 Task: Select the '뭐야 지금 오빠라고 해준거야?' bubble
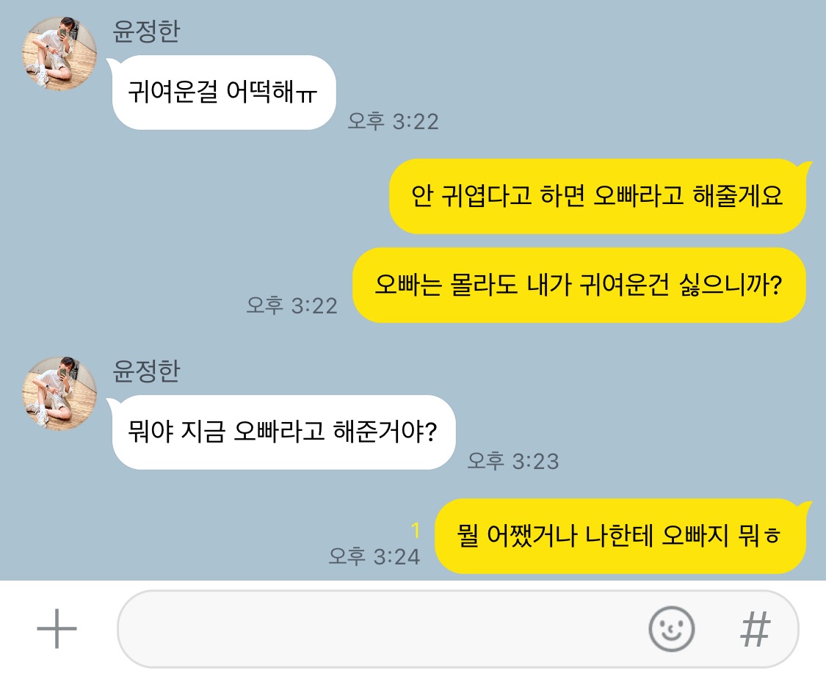pyautogui.click(x=283, y=432)
